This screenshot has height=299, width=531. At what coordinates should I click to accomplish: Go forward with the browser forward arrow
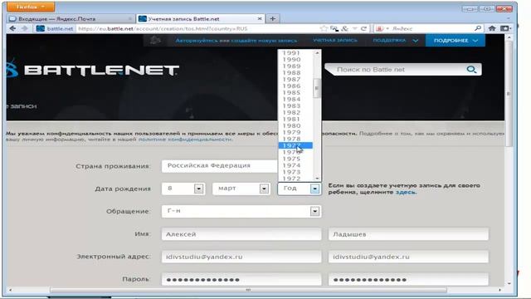pyautogui.click(x=25, y=28)
